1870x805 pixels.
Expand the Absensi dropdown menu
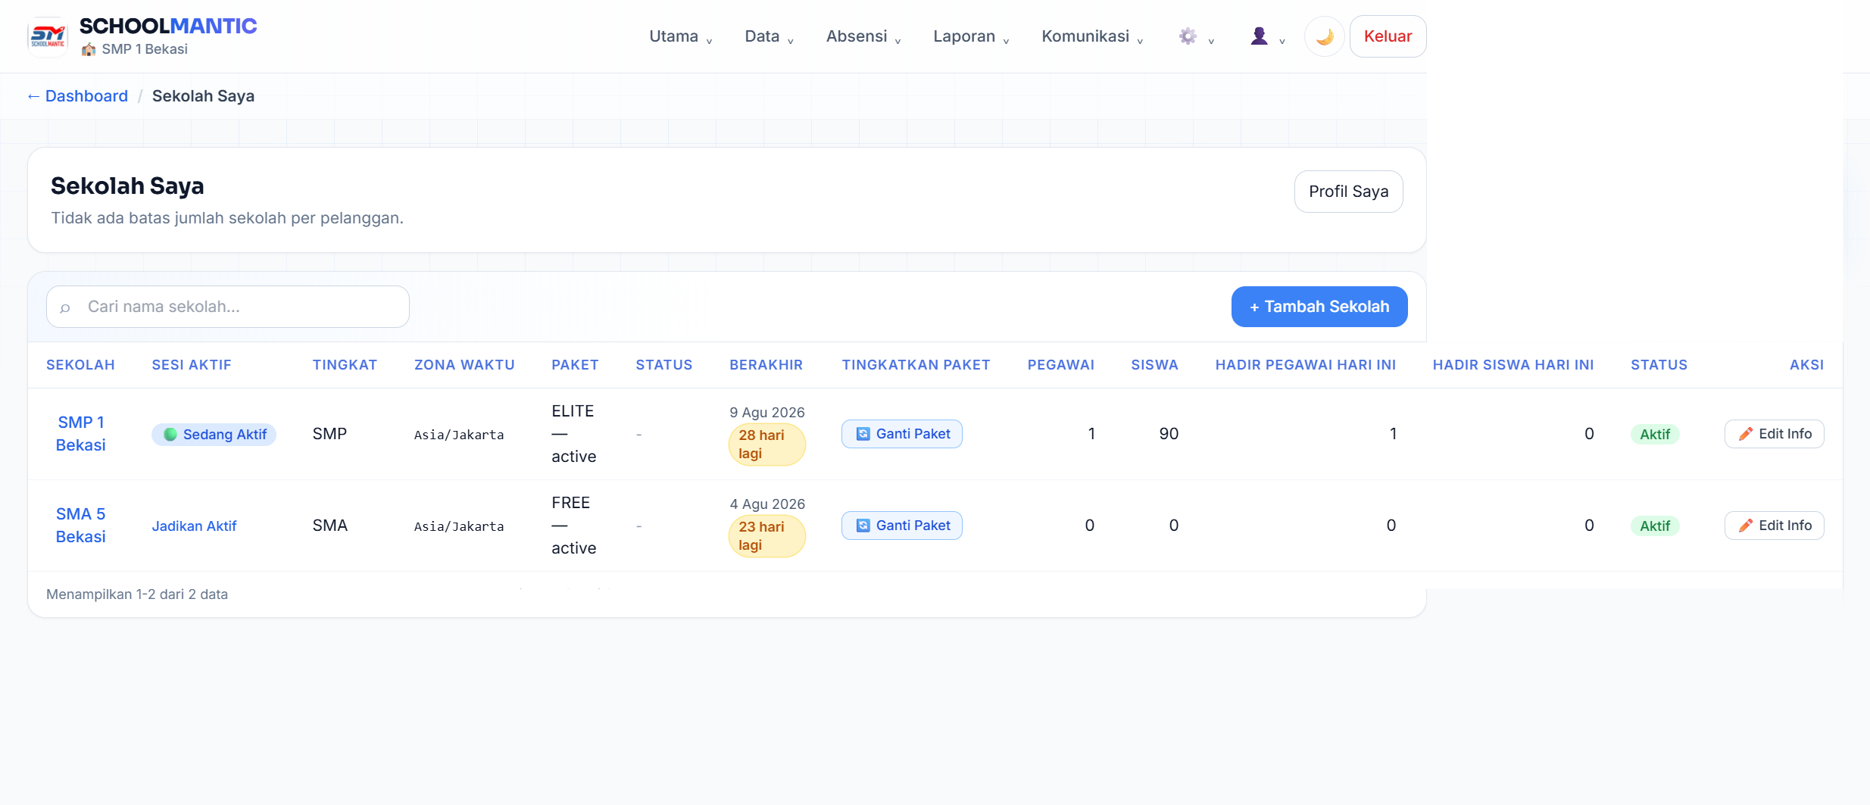pyautogui.click(x=863, y=36)
